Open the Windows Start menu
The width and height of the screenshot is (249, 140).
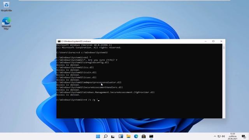(98, 136)
